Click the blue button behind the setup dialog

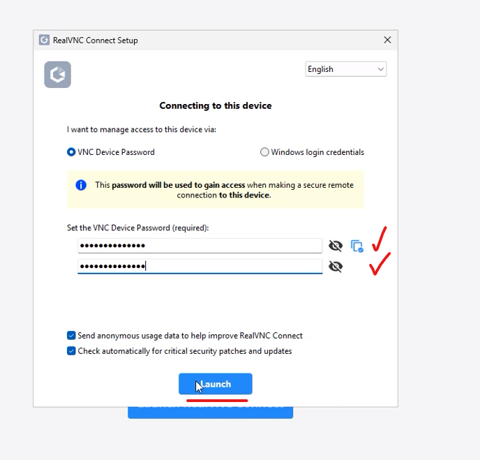[x=210, y=413]
